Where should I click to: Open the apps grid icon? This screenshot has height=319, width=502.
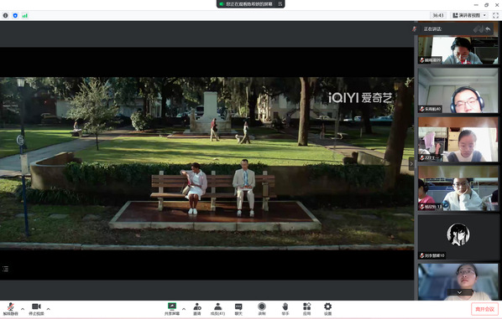click(306, 308)
